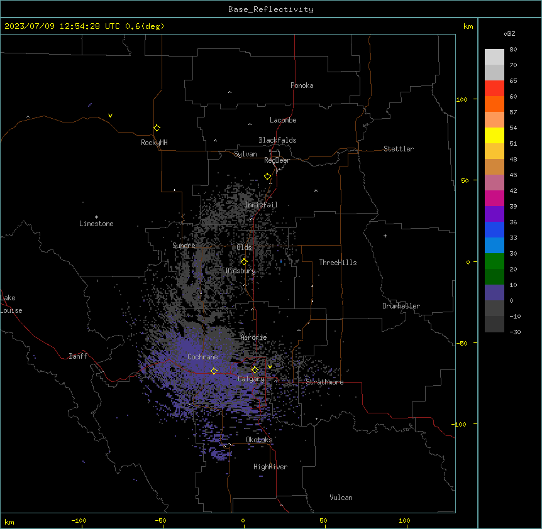The image size is (542, 529).
Task: Click the white plus marker north of Drumheller
Action: [385, 236]
